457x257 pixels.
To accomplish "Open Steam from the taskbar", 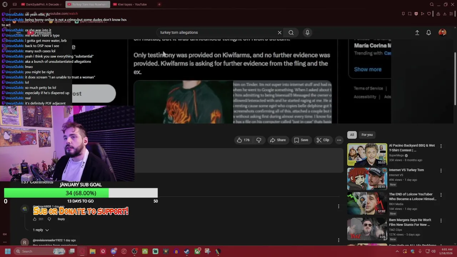I will coord(187,251).
